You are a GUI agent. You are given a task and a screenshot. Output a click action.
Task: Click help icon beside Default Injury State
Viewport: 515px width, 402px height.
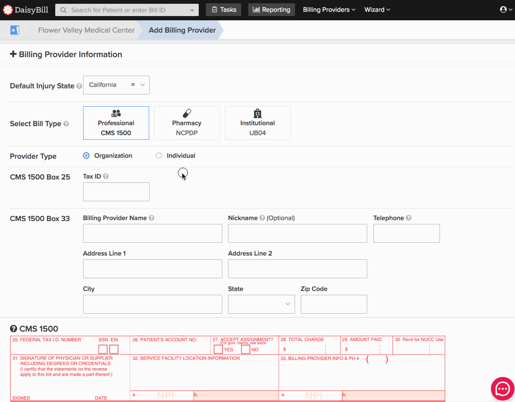tap(79, 86)
